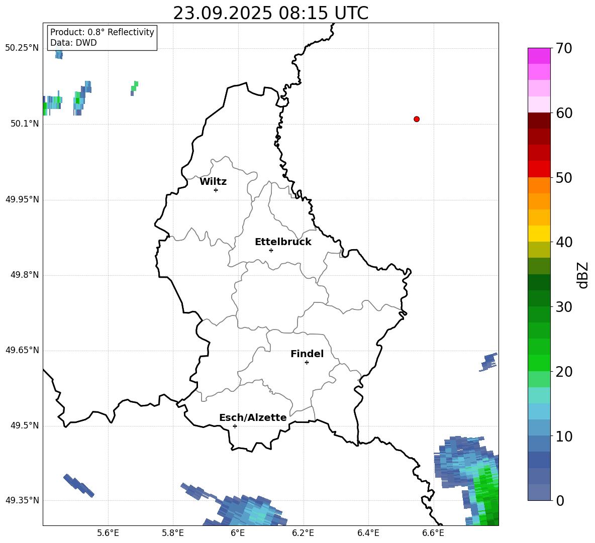Click the Wiltz station cross marker
Viewport: 595px width, 543px height.
point(216,190)
